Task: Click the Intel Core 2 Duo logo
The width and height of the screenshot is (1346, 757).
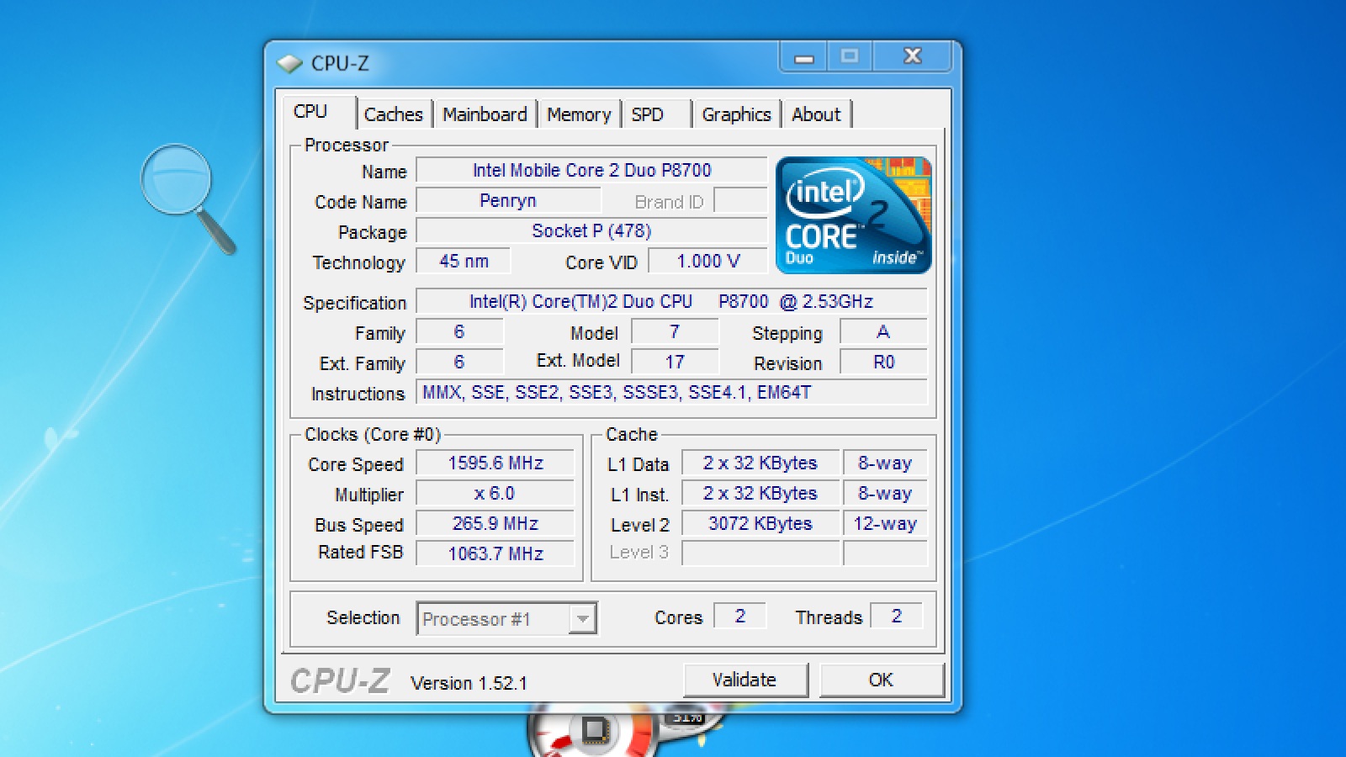Action: 853,215
